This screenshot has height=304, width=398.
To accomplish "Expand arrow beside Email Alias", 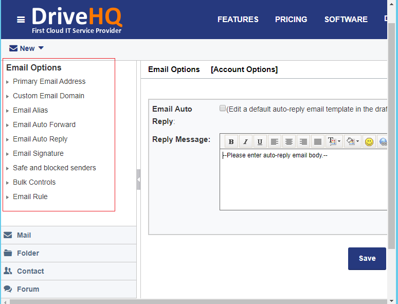I will 7,111.
